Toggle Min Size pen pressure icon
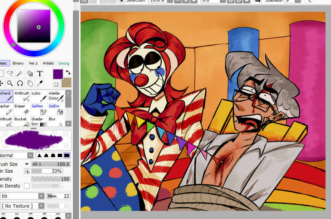 tap(27, 171)
